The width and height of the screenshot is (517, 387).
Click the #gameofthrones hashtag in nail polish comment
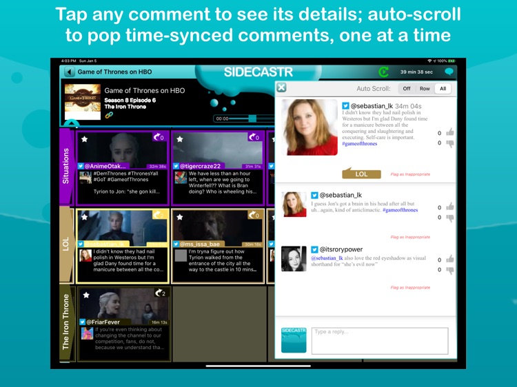pyautogui.click(x=359, y=144)
